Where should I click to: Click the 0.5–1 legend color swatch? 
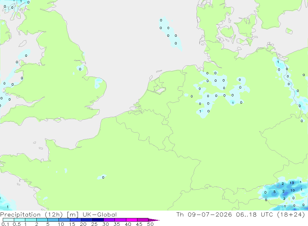click(x=19, y=220)
